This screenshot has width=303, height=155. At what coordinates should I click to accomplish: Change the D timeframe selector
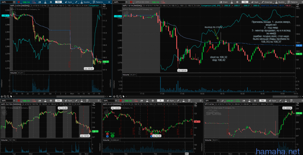[x=160, y=100]
